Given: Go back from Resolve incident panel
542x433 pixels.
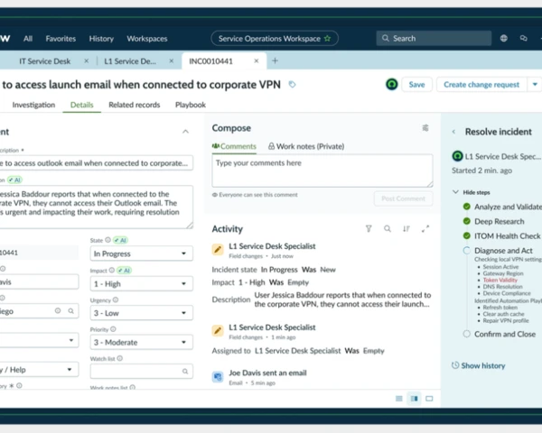Looking at the screenshot, I should (x=453, y=132).
